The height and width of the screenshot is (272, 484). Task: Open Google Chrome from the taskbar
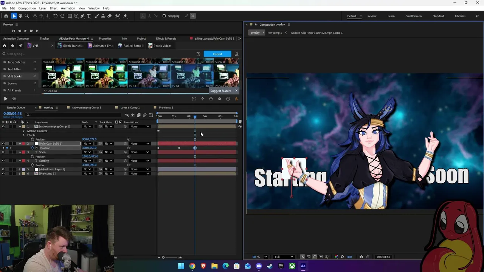[192, 266]
